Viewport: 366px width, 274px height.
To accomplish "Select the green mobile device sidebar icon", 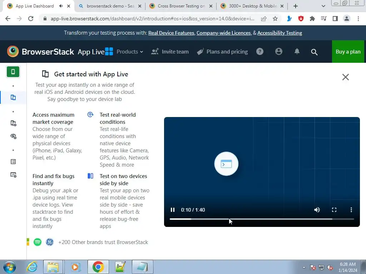I will pos(13,72).
